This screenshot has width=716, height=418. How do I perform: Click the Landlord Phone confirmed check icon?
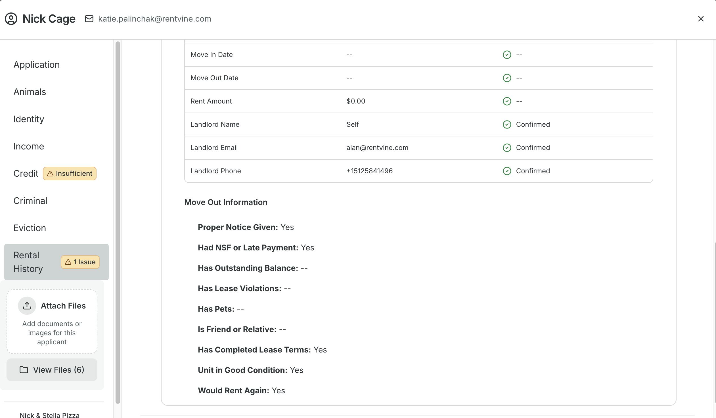click(507, 171)
